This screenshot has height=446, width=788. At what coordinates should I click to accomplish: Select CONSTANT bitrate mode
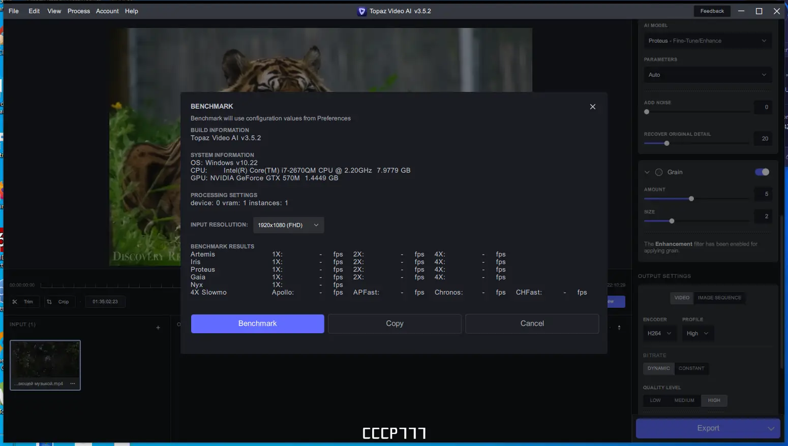click(692, 368)
